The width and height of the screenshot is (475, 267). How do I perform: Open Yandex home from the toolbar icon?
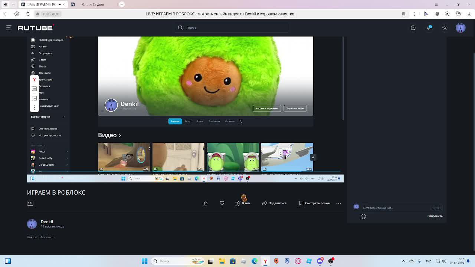17,14
